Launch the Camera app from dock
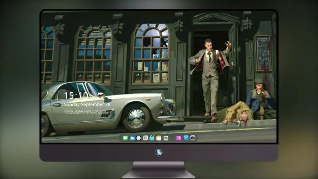 point(193,138)
